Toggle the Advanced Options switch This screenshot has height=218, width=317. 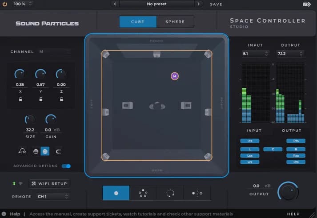[66, 166]
